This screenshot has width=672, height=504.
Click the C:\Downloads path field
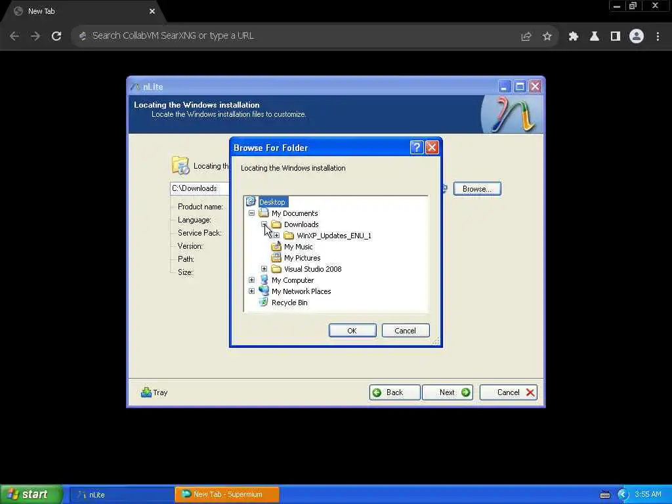pos(199,188)
